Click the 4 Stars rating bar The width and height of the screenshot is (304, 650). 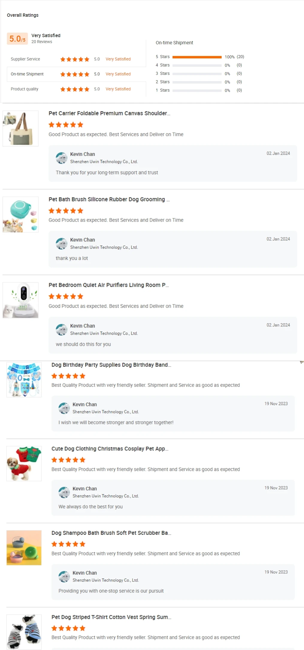click(197, 65)
